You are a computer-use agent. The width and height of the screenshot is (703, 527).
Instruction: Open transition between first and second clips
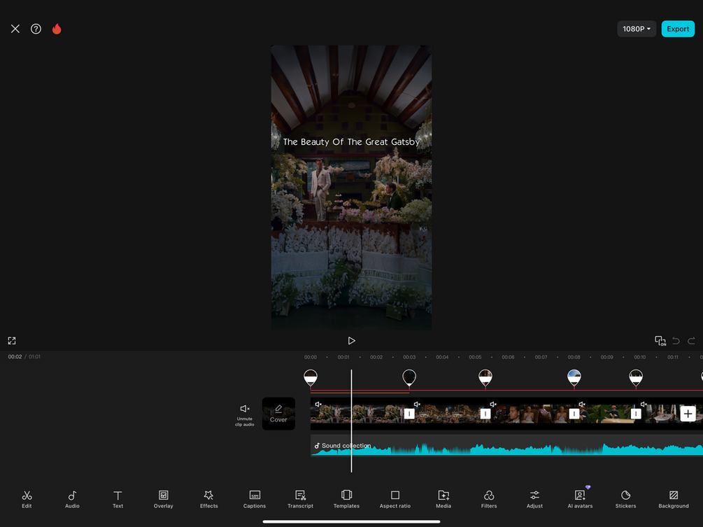tap(409, 414)
